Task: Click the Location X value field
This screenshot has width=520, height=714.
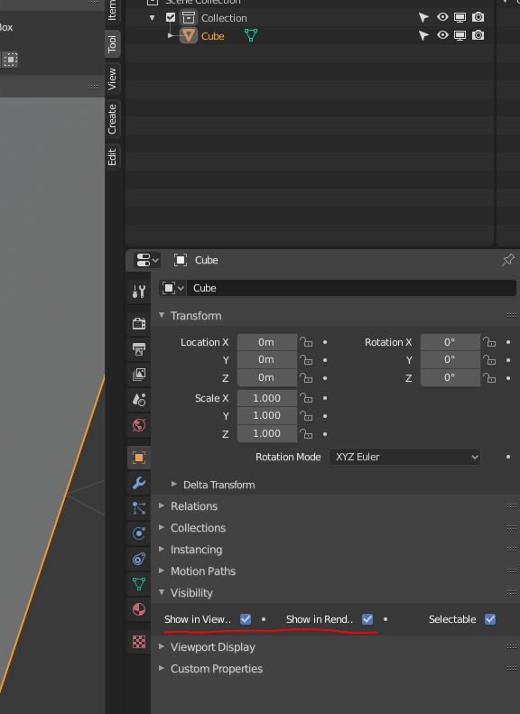Action: click(267, 342)
